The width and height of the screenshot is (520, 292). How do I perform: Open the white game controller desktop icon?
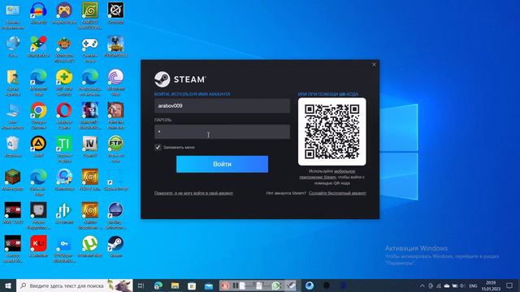tap(90, 44)
